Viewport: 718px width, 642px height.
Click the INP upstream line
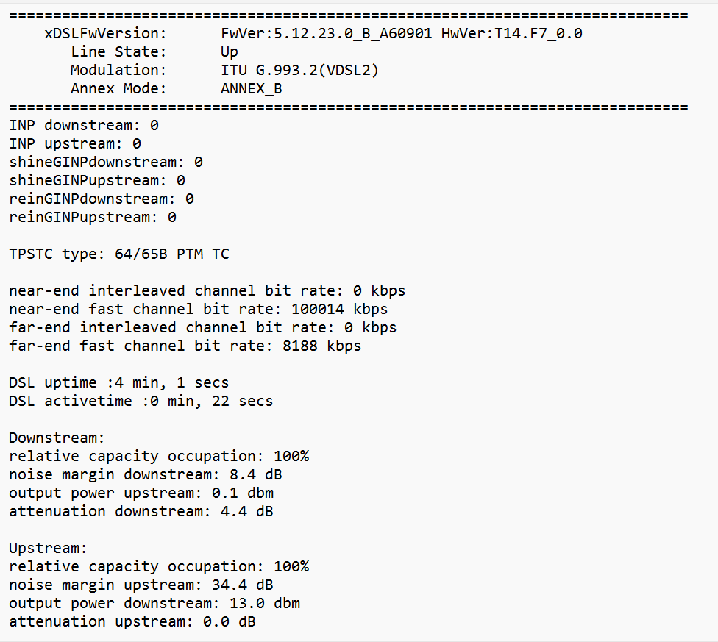75,143
